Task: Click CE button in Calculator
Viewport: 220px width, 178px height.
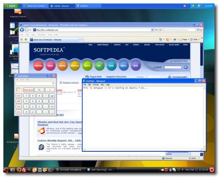Action: pos(39,90)
